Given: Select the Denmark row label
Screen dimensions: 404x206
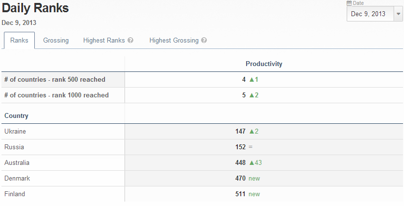Looking at the screenshot, I should tap(17, 179).
